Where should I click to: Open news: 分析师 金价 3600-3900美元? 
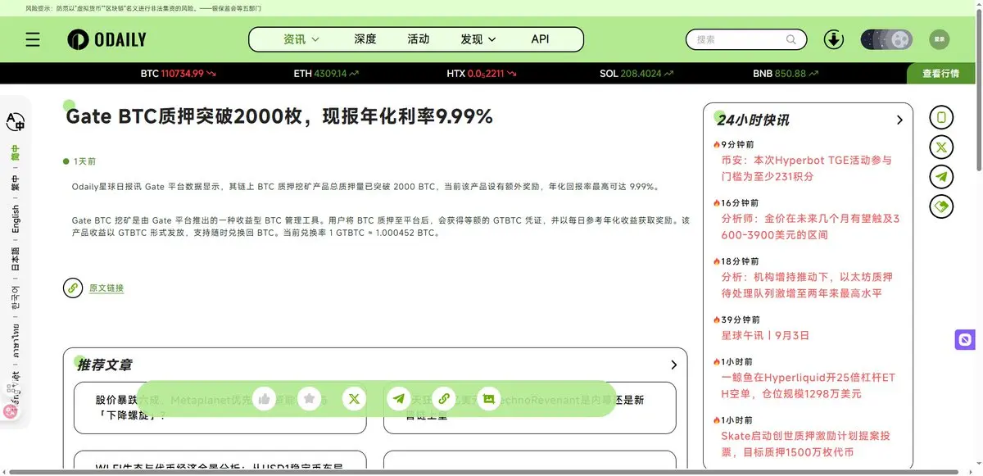(810, 227)
